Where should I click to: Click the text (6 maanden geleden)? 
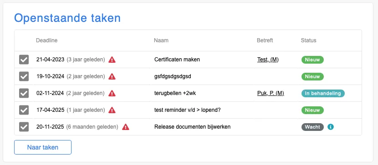click(x=92, y=127)
